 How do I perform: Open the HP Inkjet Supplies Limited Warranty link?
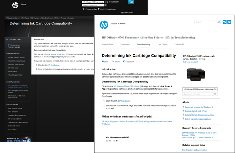(x=137, y=122)
